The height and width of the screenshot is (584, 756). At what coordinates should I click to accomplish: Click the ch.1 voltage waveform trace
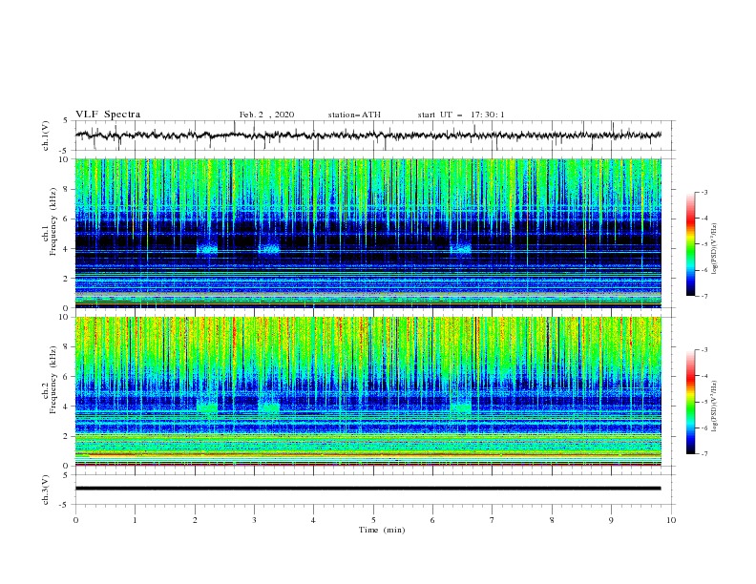point(368,135)
